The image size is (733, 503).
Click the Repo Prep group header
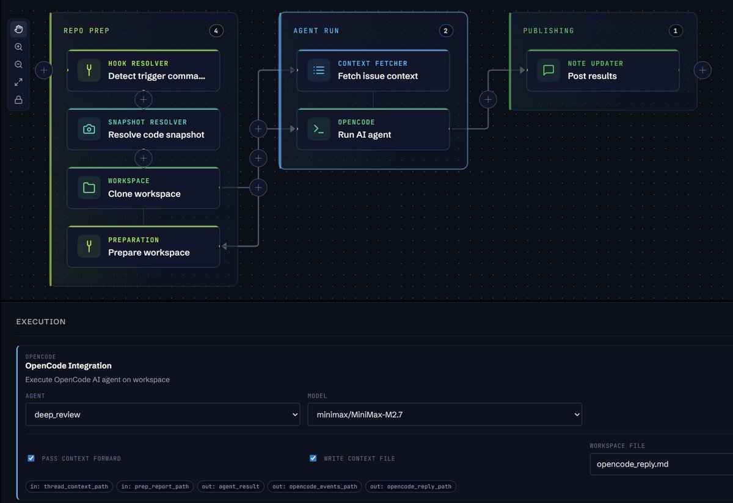tap(86, 31)
